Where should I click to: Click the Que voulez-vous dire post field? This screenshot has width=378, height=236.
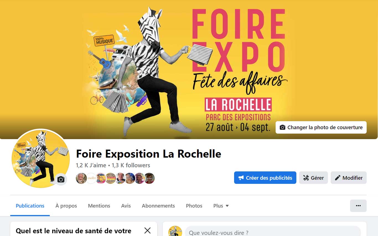(x=273, y=232)
